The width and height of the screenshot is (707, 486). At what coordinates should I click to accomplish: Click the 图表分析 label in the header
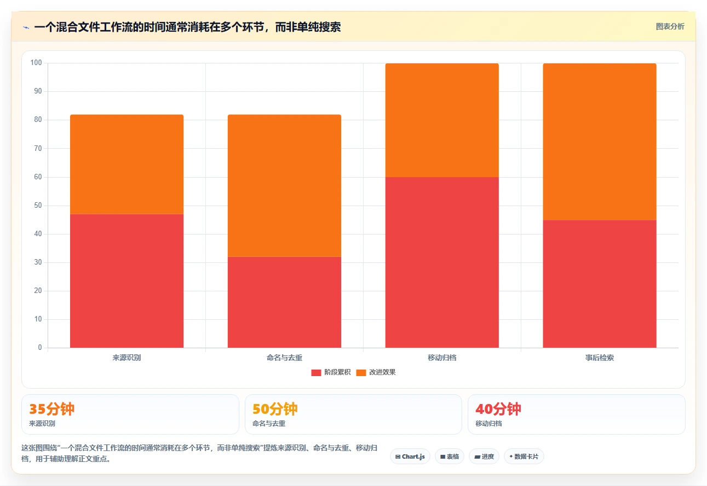tap(670, 26)
